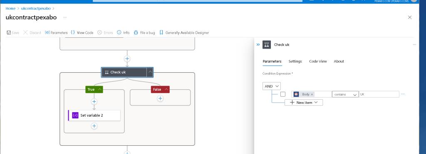This screenshot has width=426, height=154.
Task: Remove the Body token from the condition
Action: pos(312,94)
